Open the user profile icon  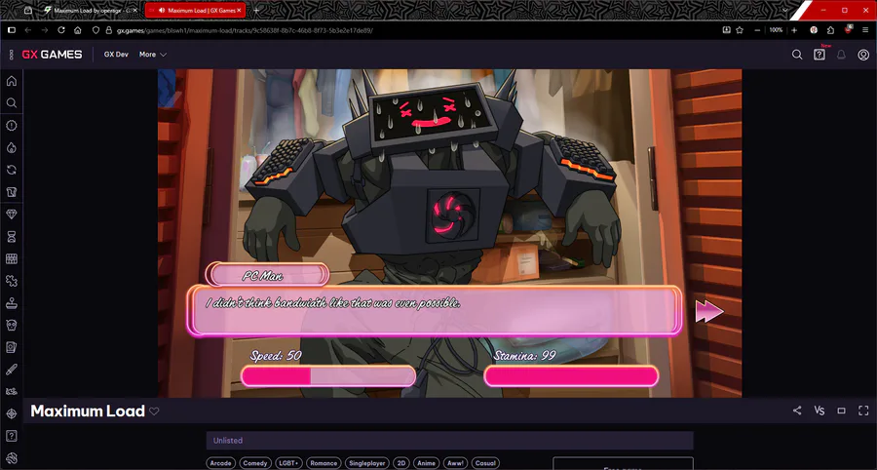[x=863, y=55]
